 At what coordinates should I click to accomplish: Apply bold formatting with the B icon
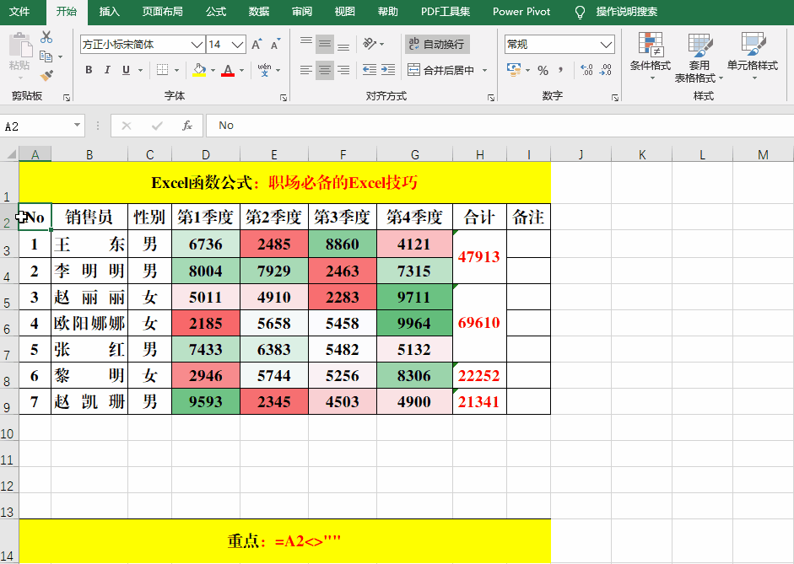pos(89,70)
